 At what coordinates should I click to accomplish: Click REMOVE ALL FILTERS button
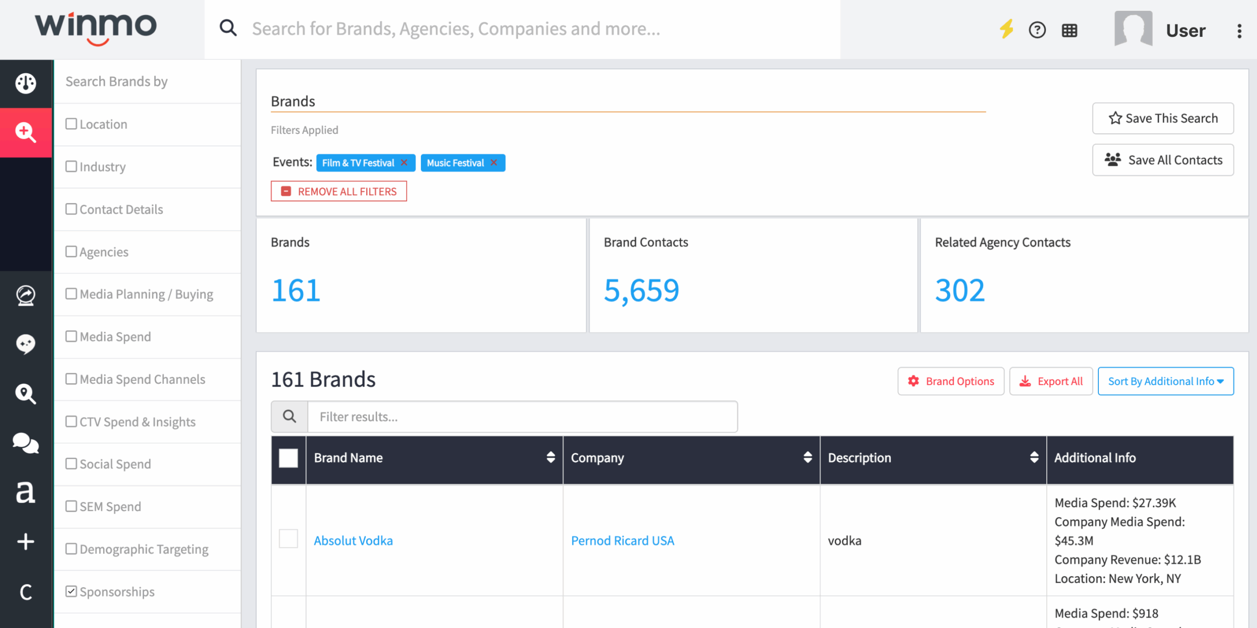point(339,191)
